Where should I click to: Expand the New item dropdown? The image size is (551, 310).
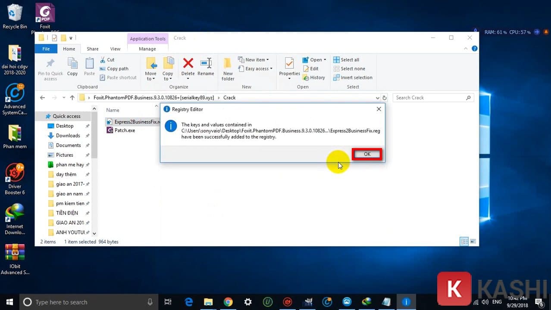pos(255,59)
